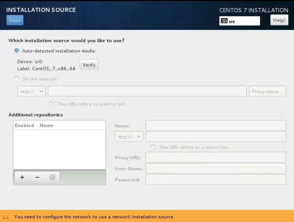Open the repository protocol http:// dropdown

pos(129,137)
